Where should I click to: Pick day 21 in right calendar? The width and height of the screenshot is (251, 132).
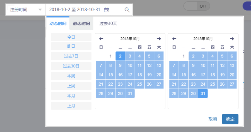coord(174,84)
